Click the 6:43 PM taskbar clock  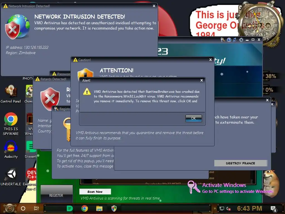coord(250,208)
